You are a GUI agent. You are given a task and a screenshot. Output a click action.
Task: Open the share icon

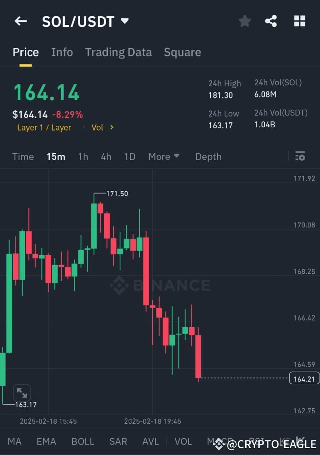271,21
